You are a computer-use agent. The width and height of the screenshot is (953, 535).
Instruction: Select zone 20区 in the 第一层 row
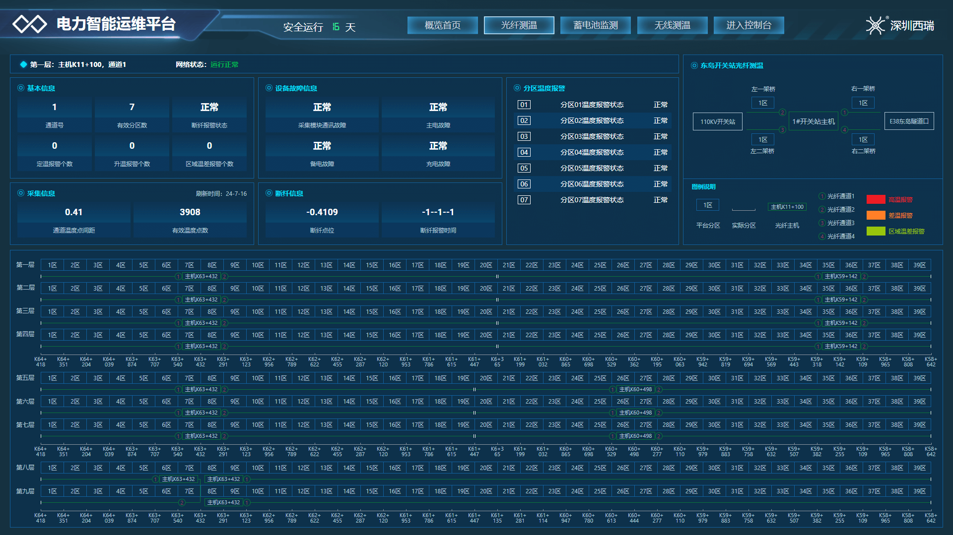(x=485, y=265)
